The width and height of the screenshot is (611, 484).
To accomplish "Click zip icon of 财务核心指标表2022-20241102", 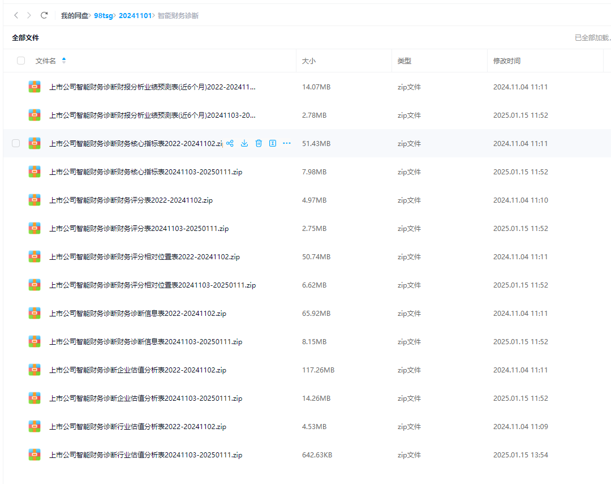I will (35, 143).
